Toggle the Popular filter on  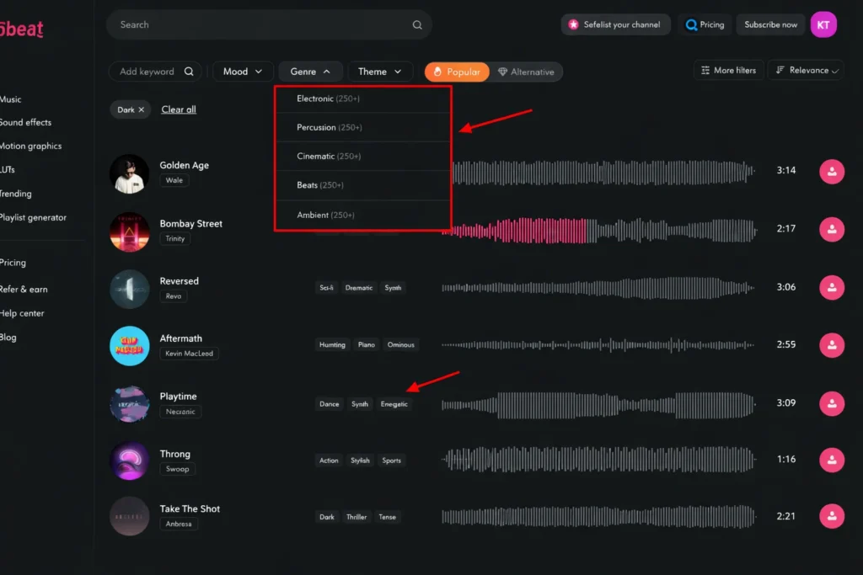(x=456, y=72)
